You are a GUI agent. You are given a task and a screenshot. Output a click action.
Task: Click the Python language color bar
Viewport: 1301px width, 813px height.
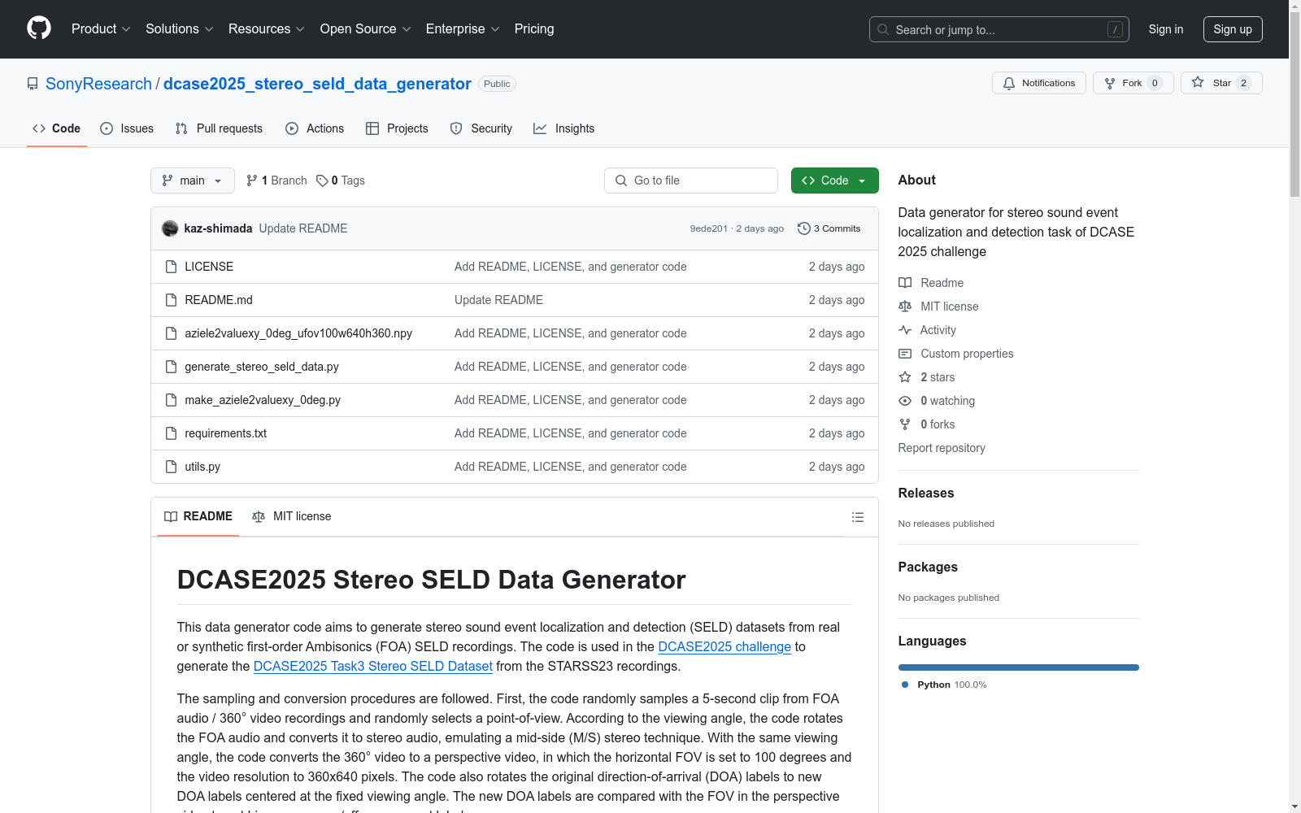click(1019, 667)
